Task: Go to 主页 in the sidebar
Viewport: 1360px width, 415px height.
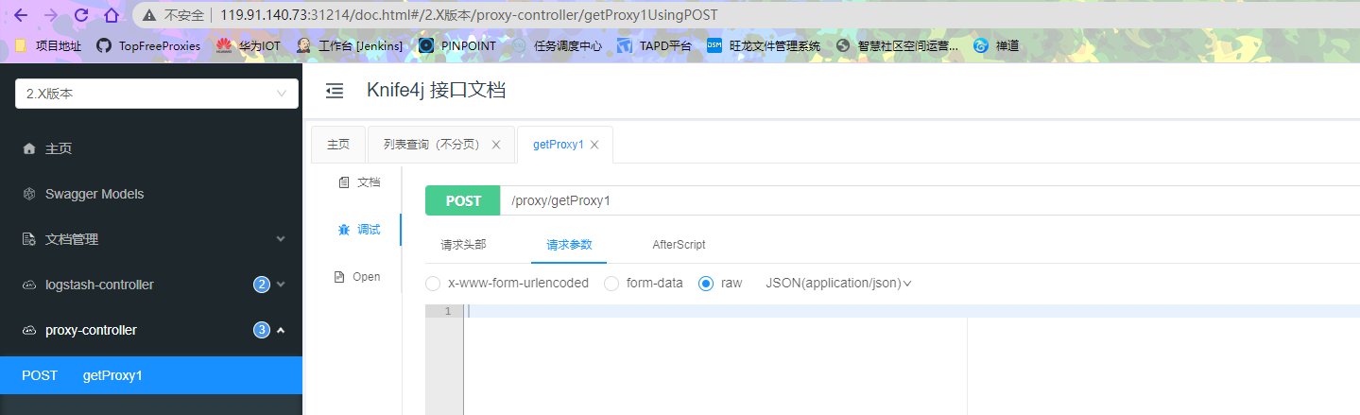Action: point(59,148)
